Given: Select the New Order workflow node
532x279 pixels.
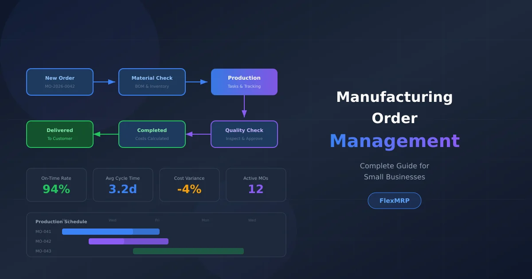Looking at the screenshot, I should coord(60,81).
